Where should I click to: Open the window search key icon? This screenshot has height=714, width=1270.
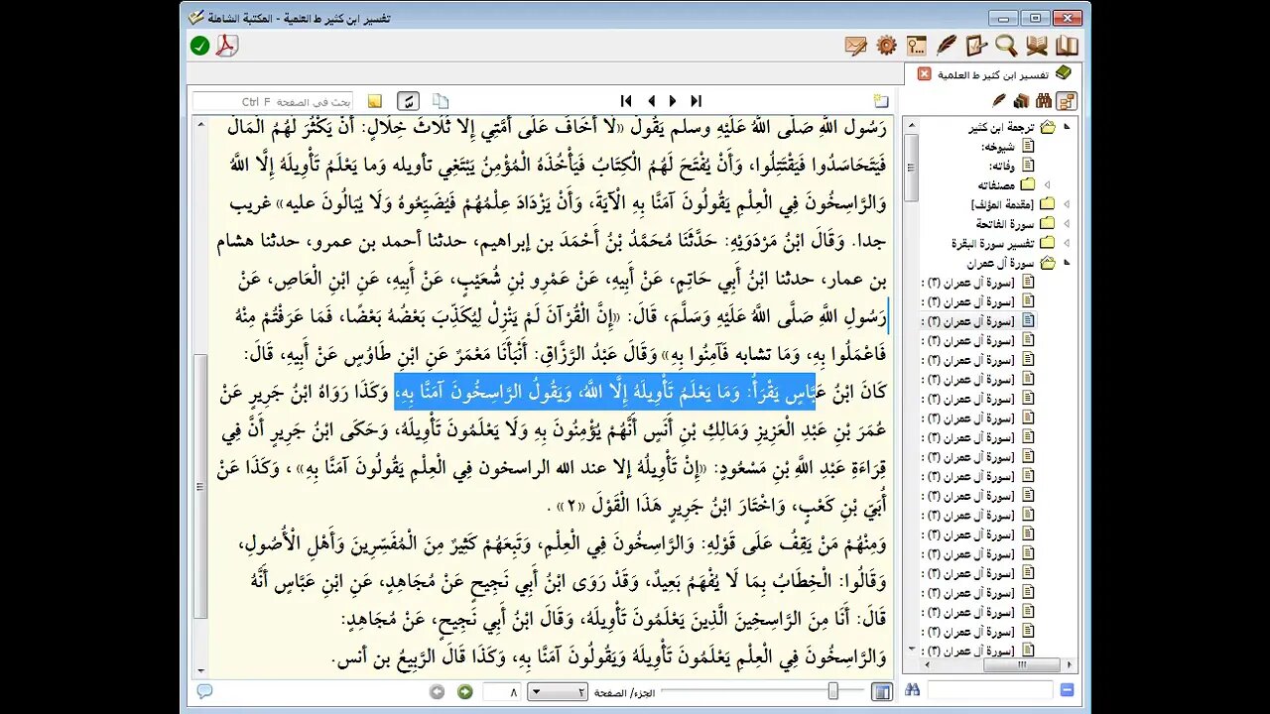(x=916, y=46)
